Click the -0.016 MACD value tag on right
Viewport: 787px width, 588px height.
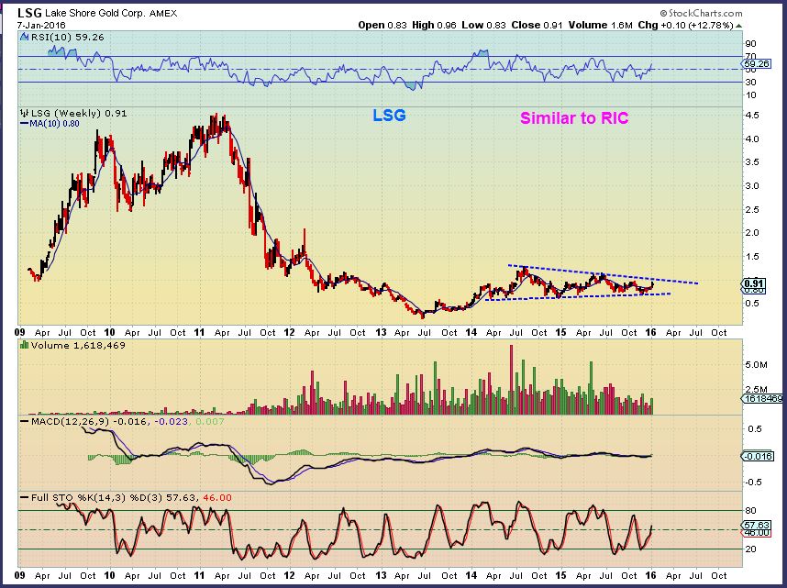point(758,456)
